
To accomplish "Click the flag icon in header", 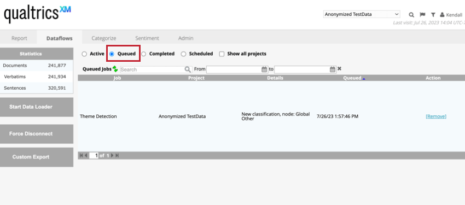I will click(x=422, y=15).
